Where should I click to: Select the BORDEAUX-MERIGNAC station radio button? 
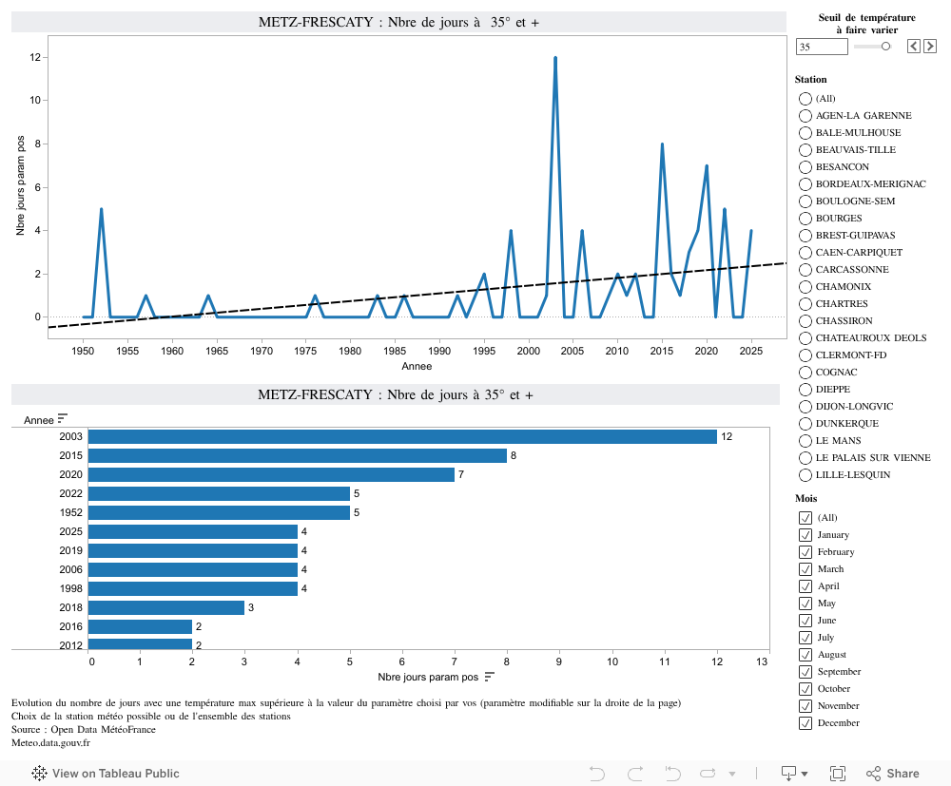point(805,184)
